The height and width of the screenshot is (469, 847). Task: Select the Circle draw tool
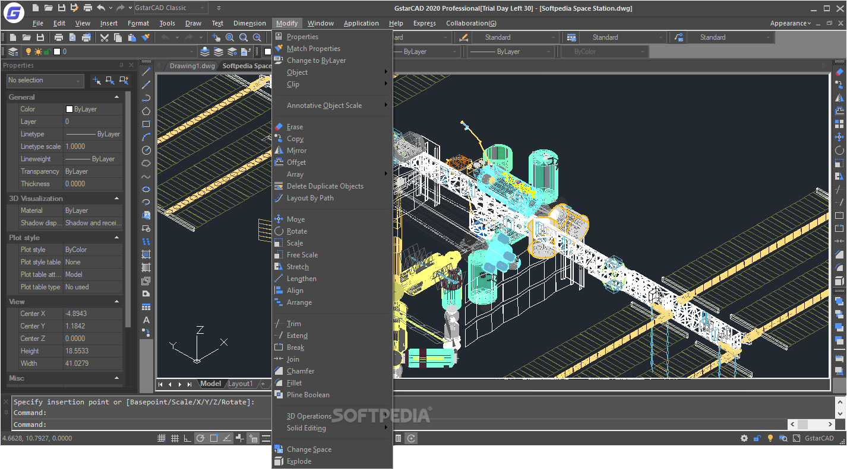146,150
